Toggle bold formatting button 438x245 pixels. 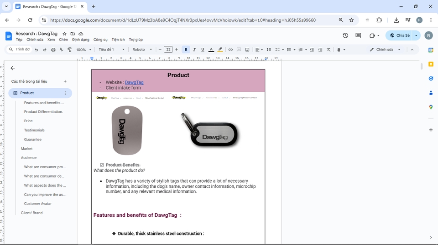pos(186,50)
